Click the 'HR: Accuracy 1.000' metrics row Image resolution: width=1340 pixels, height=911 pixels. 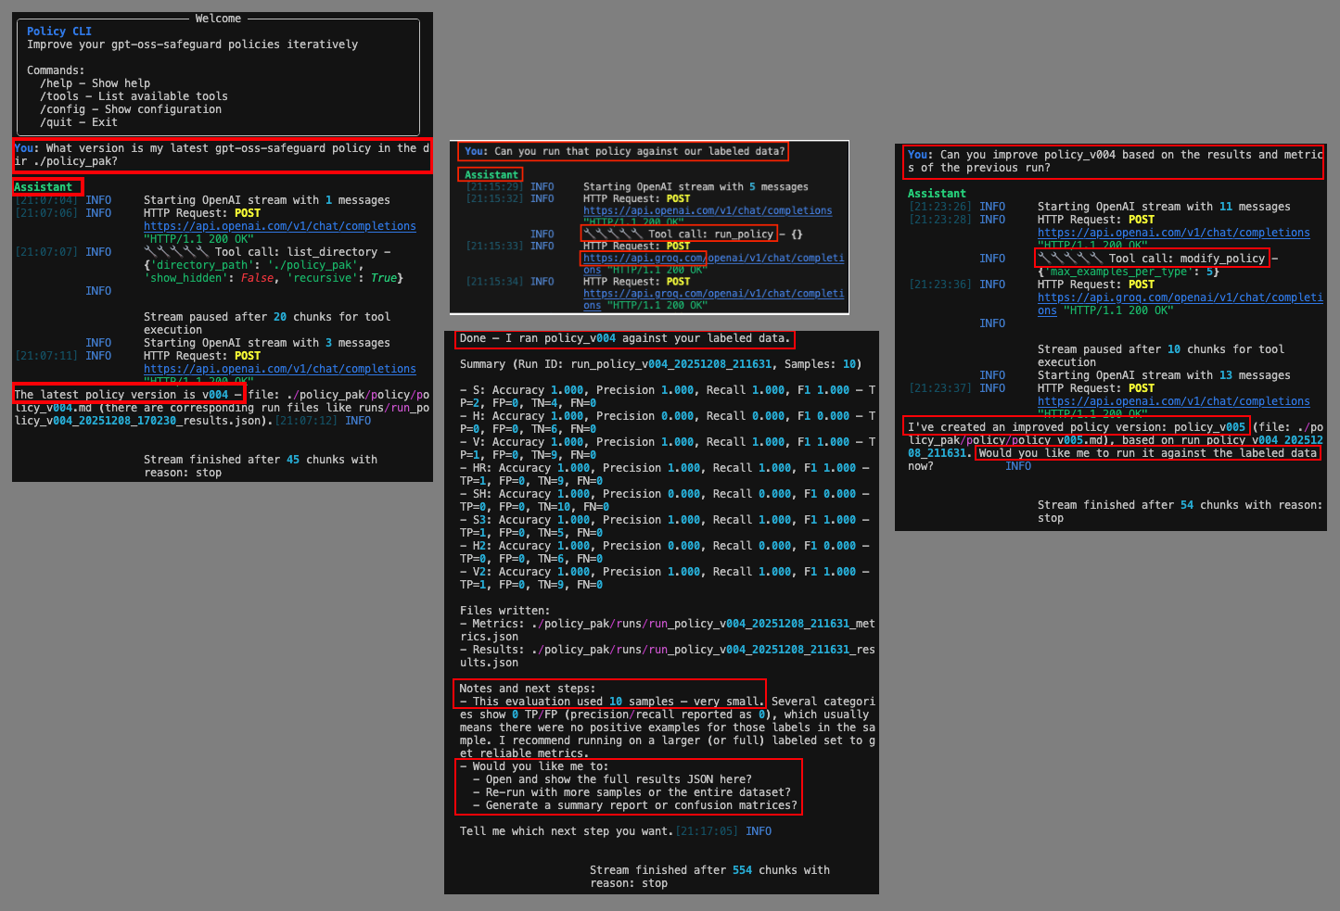click(665, 474)
